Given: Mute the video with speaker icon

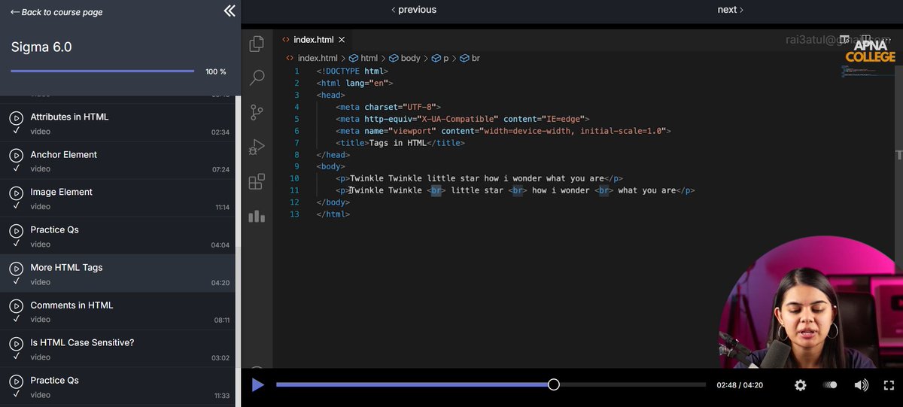Looking at the screenshot, I should pos(861,385).
